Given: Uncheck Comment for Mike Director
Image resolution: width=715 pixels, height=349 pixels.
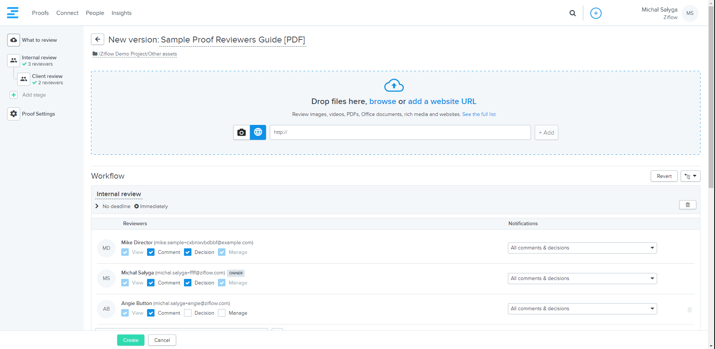Looking at the screenshot, I should tap(151, 252).
